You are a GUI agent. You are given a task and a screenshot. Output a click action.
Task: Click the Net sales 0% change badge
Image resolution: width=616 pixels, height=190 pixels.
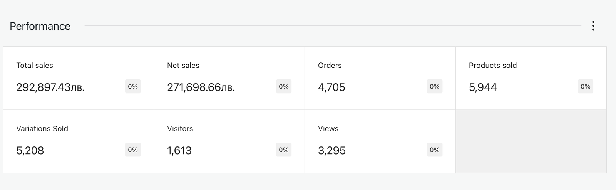coord(284,87)
